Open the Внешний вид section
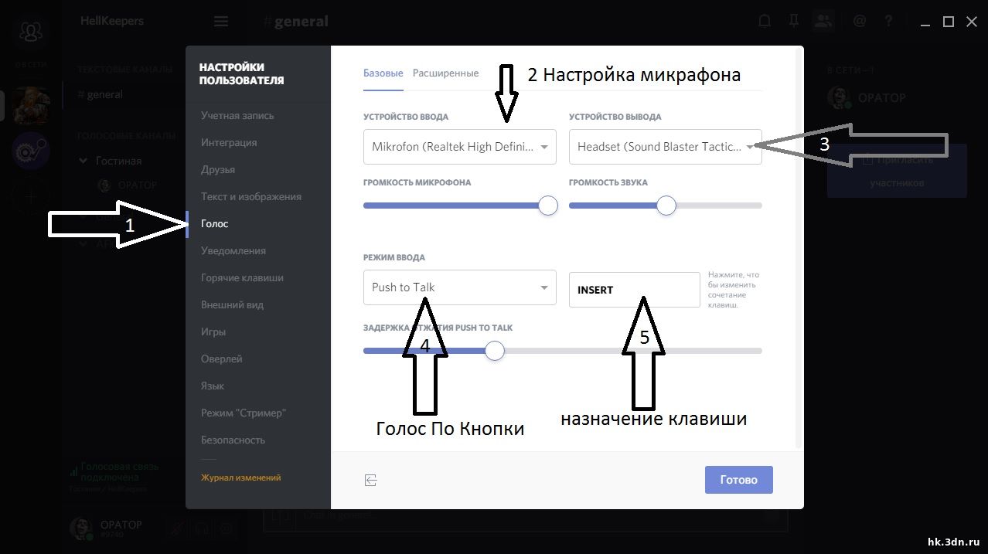This screenshot has width=988, height=554. click(x=233, y=305)
